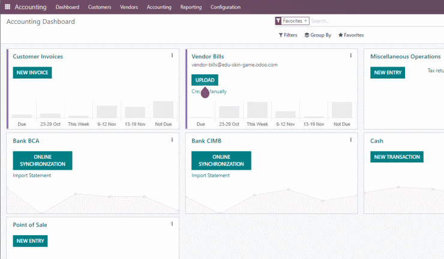This screenshot has width=444, height=259.
Task: Open the Configuration menu
Action: tap(226, 7)
